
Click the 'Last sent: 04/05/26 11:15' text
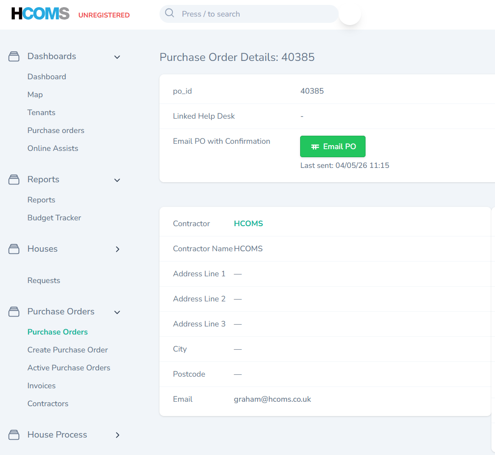point(345,165)
